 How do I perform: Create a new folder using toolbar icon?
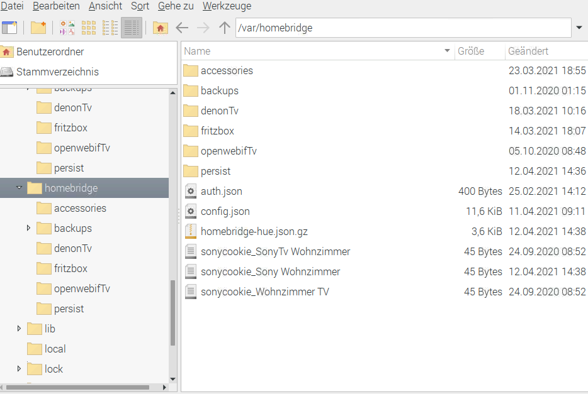coord(38,28)
